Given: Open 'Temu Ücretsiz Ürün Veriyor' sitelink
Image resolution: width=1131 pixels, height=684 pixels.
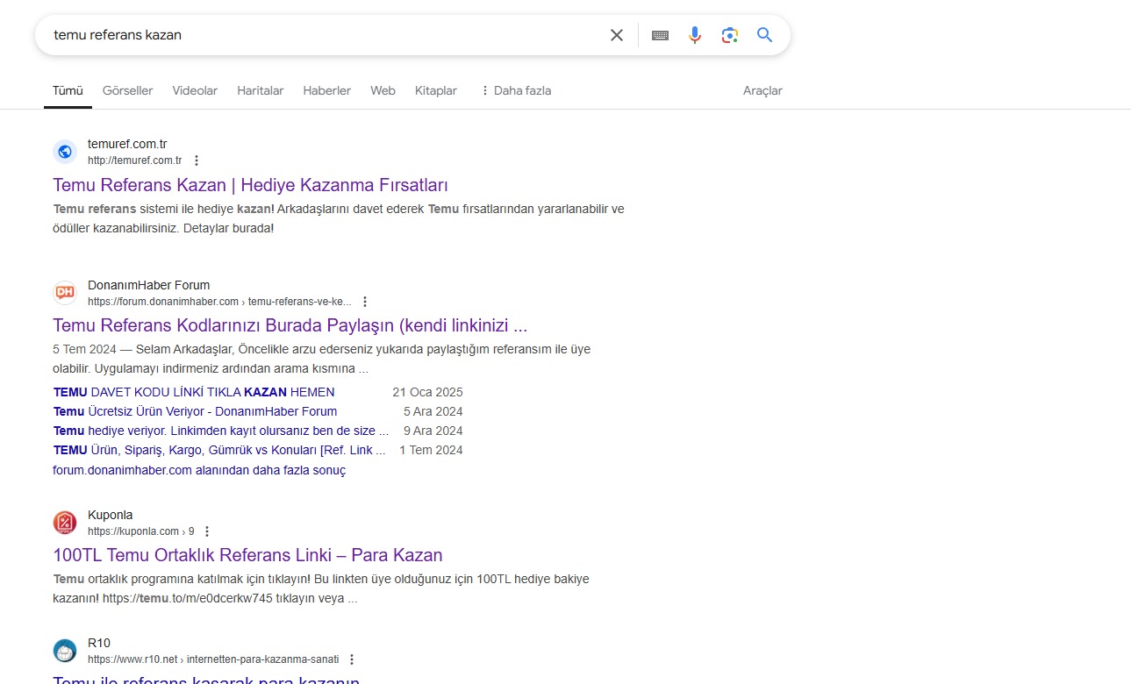Looking at the screenshot, I should click(195, 411).
